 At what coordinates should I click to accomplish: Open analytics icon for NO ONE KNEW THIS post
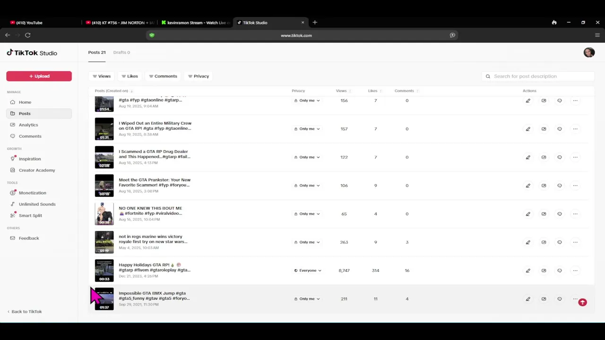coord(544,214)
